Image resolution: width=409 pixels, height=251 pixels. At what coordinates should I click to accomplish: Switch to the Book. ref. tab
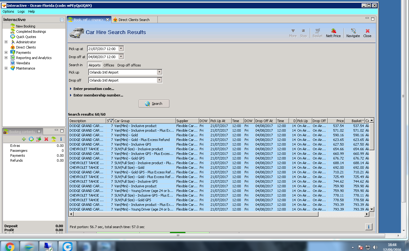pyautogui.click(x=89, y=20)
